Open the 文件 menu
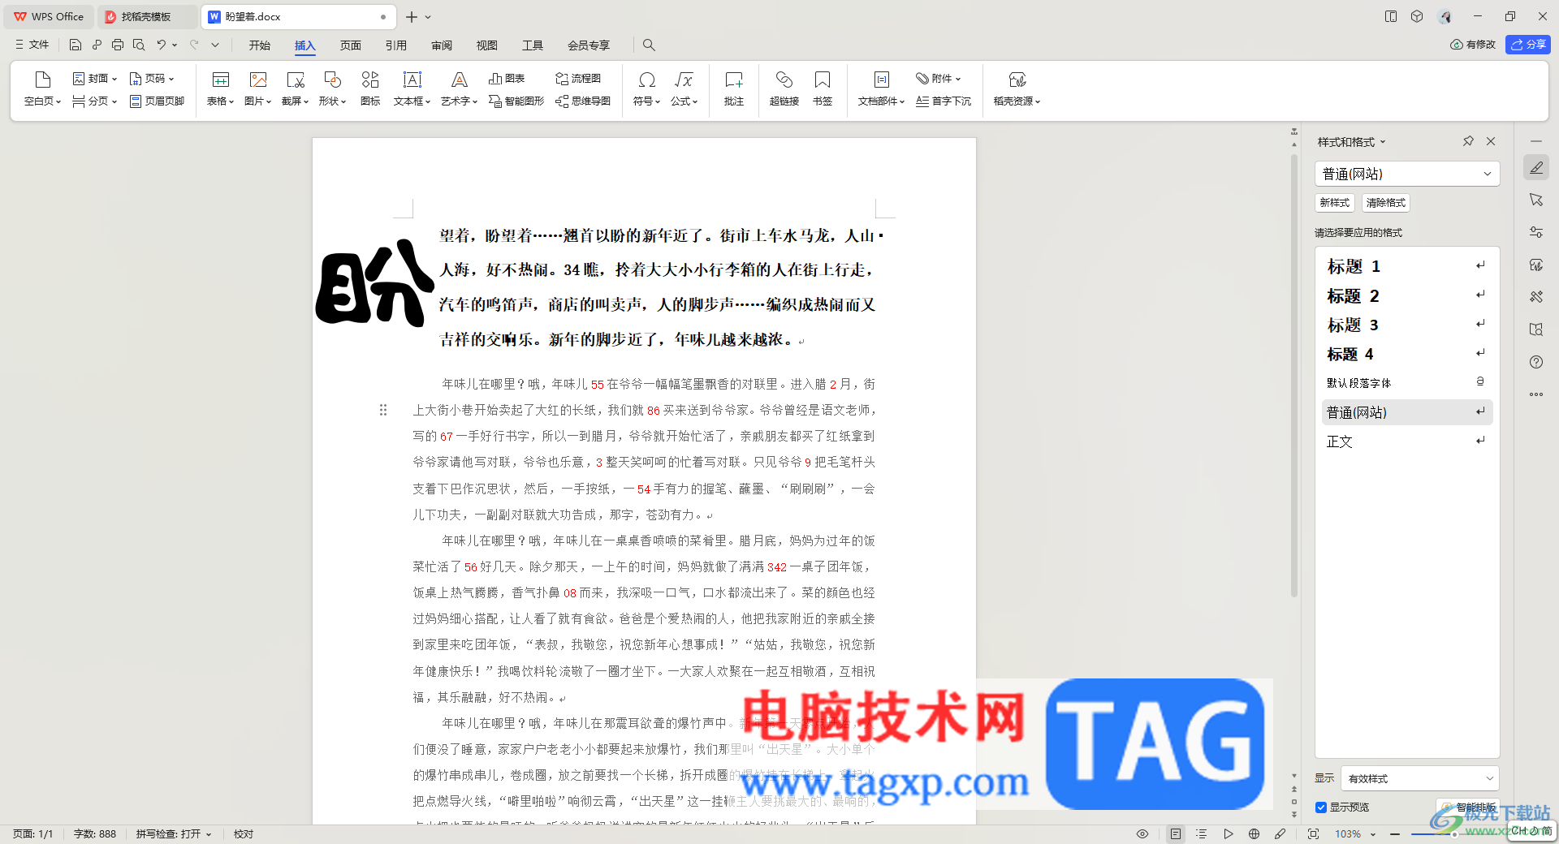This screenshot has height=844, width=1559. (x=32, y=45)
